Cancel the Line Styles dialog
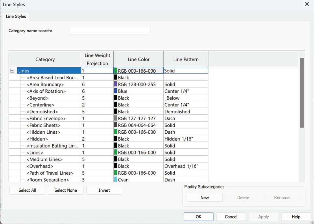The width and height of the screenshot is (314, 224). (231, 216)
